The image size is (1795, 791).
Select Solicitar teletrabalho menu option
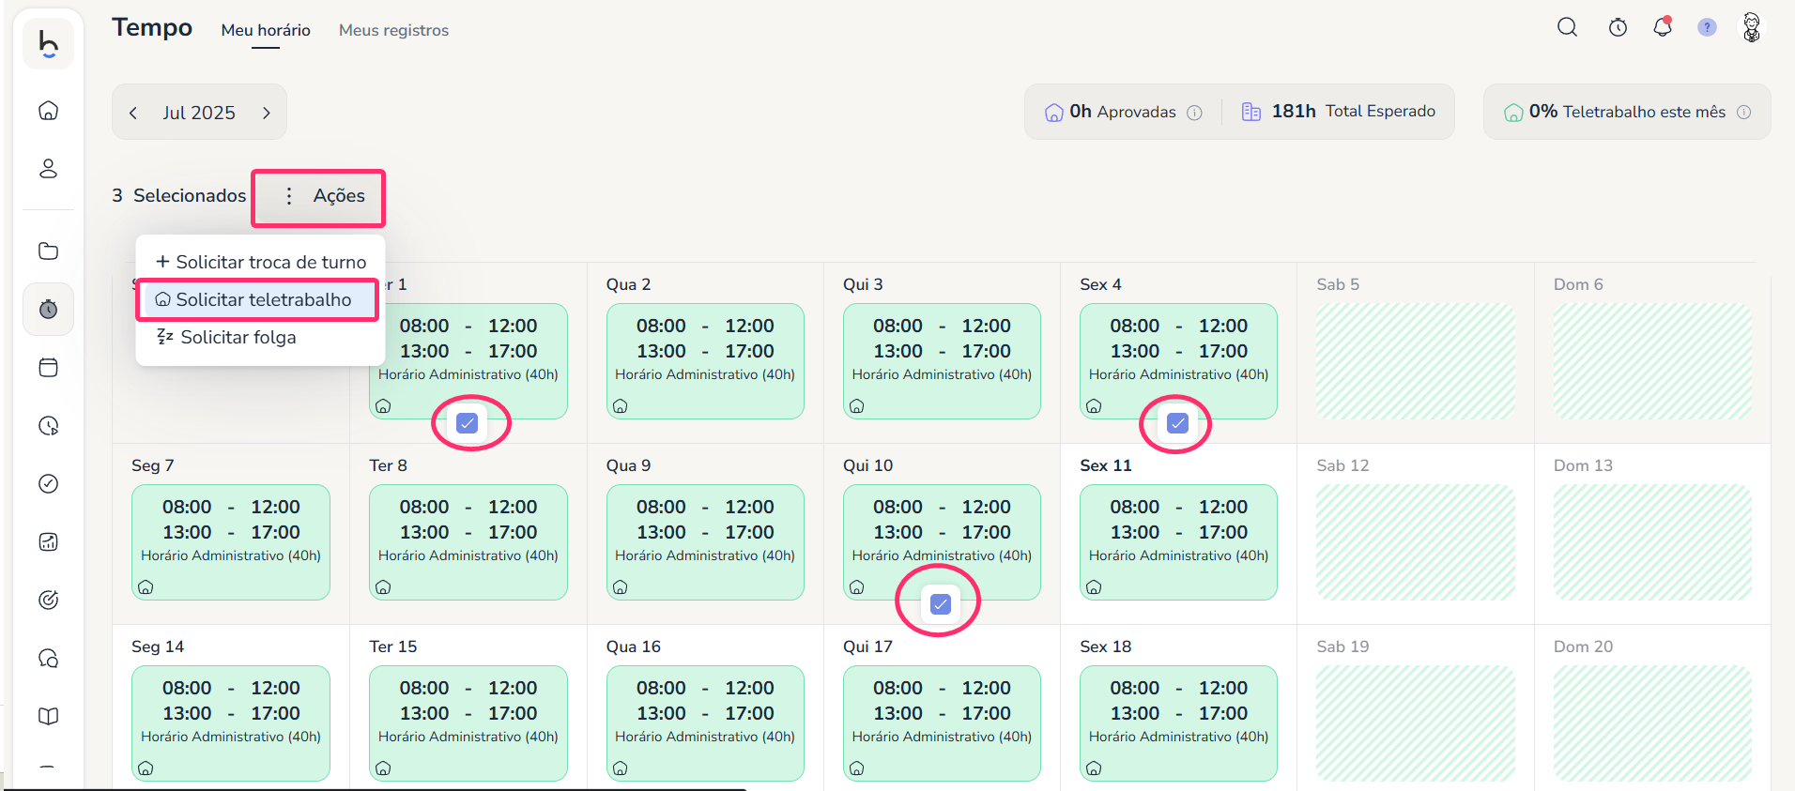(258, 299)
